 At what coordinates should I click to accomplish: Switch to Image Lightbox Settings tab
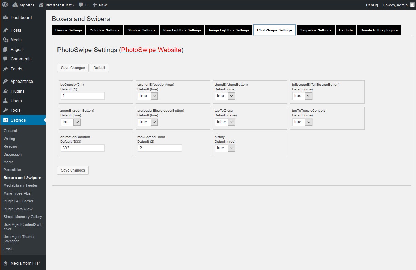point(229,30)
